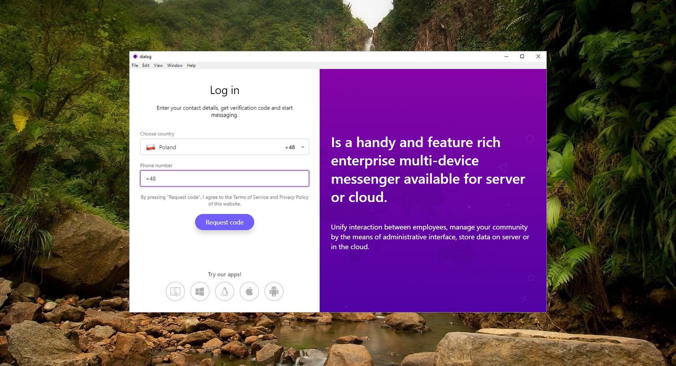Maximize the dialog window
The image size is (676, 366).
coord(522,57)
